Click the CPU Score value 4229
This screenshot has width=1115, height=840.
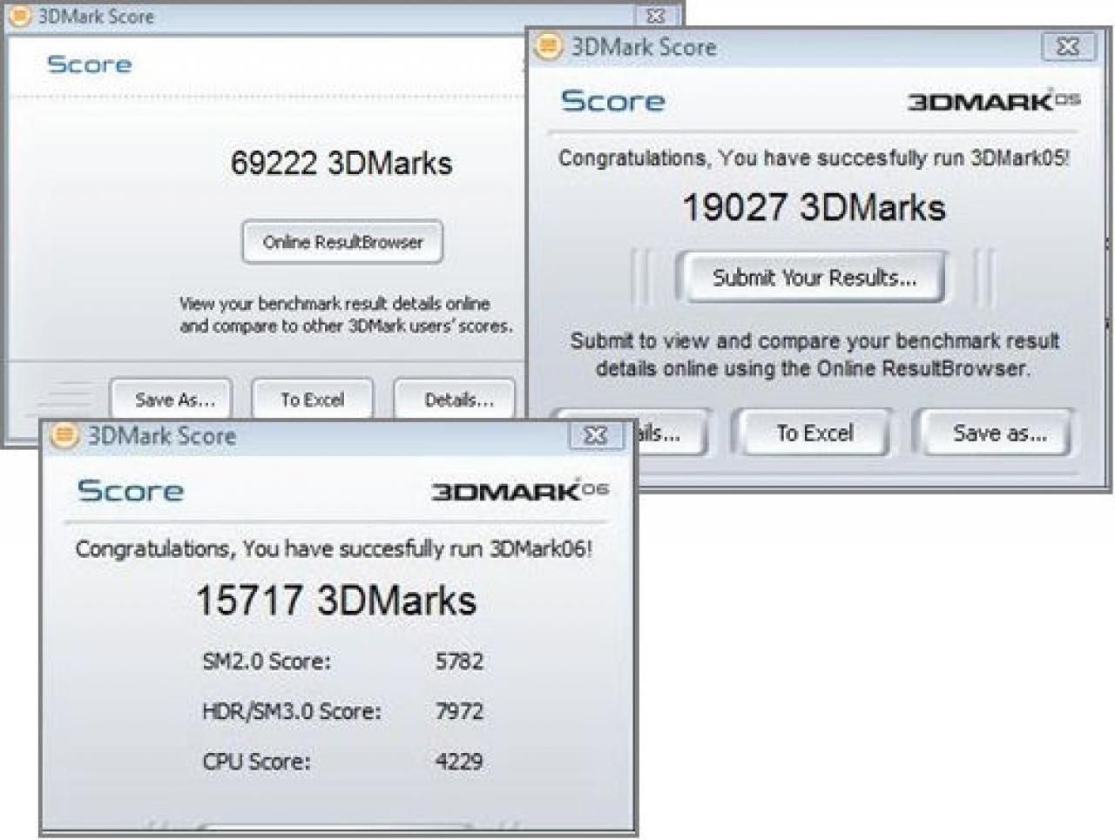click(x=459, y=762)
